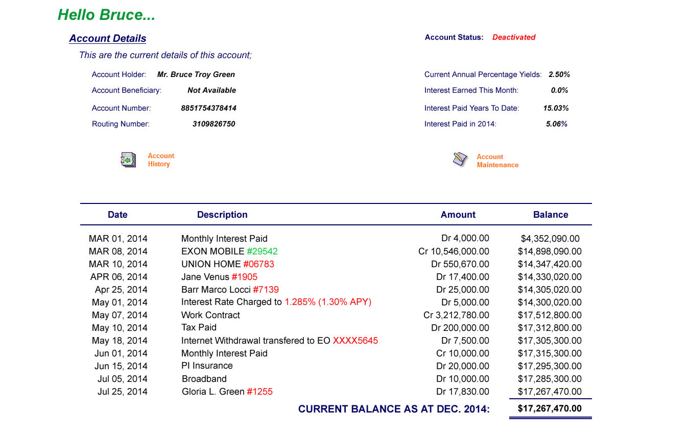Image resolution: width=689 pixels, height=438 pixels.
Task: Click the Amount column header
Action: click(458, 215)
